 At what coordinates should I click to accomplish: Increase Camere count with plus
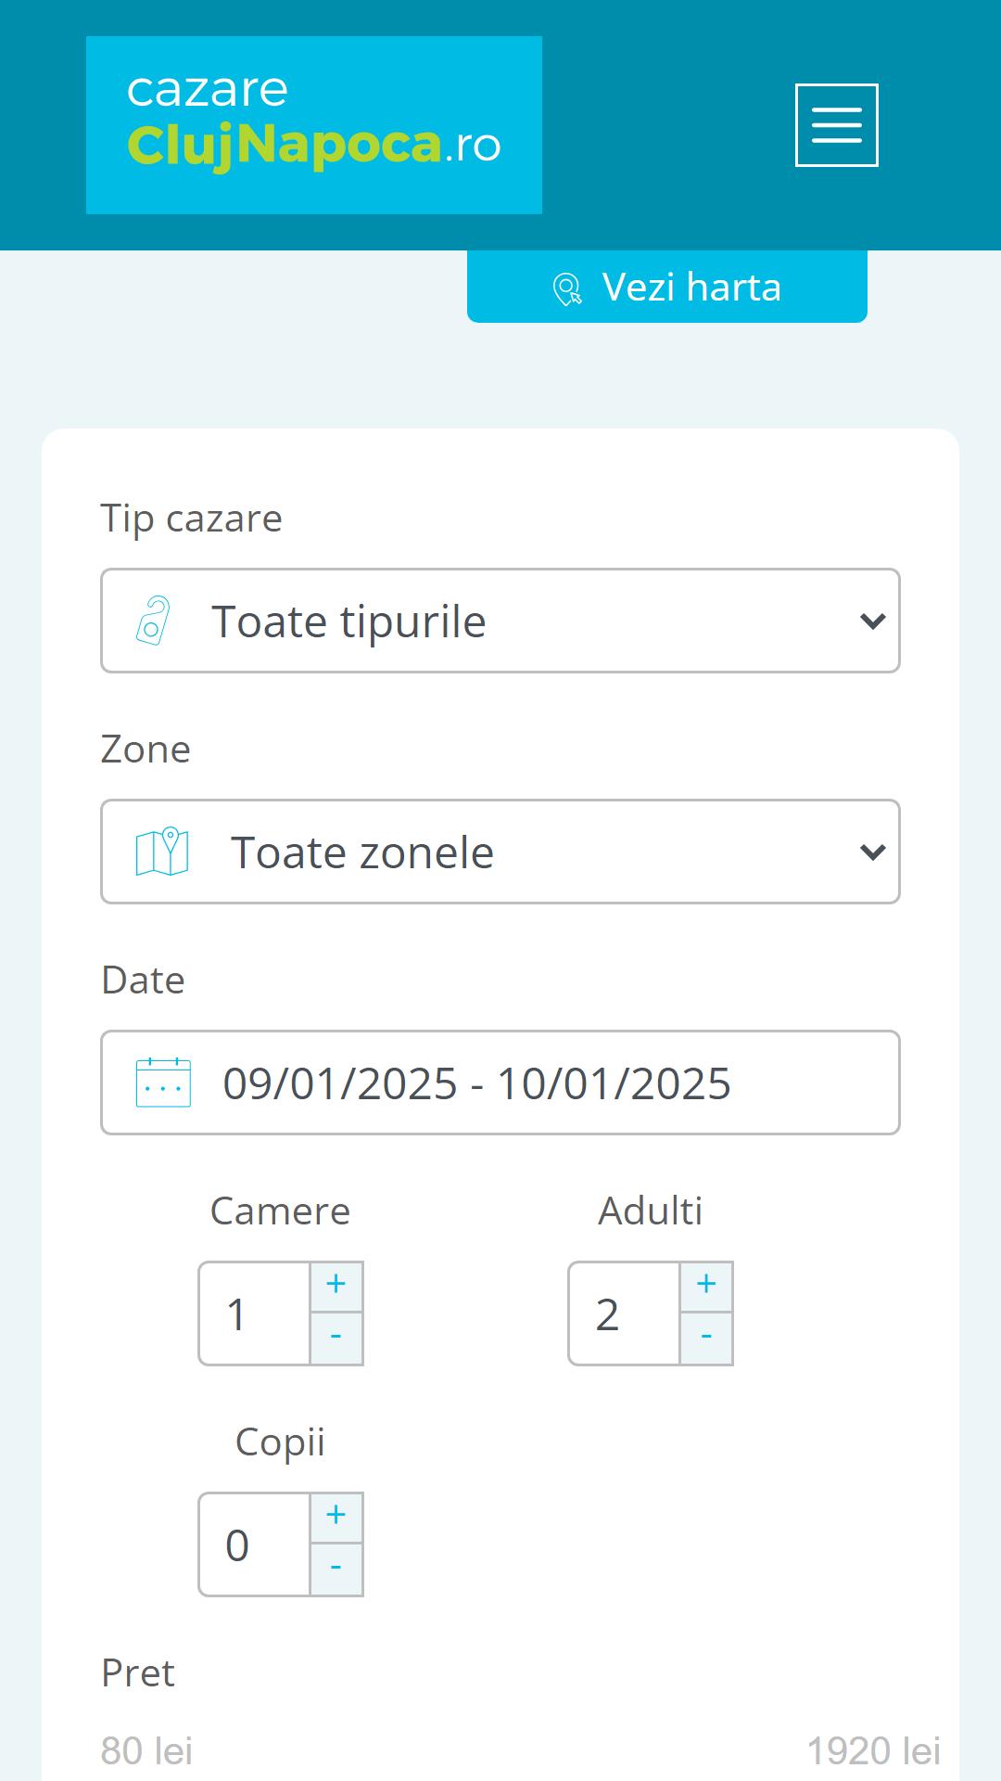[336, 1286]
